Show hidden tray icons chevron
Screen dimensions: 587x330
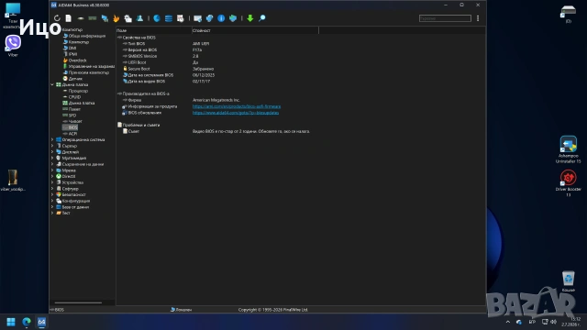[x=507, y=322]
